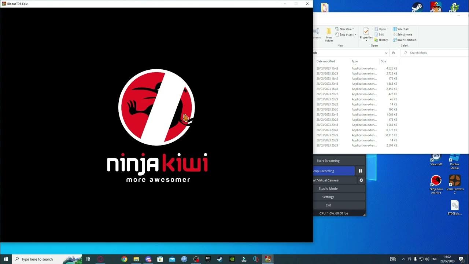Focus the Search Mods field

435,53
